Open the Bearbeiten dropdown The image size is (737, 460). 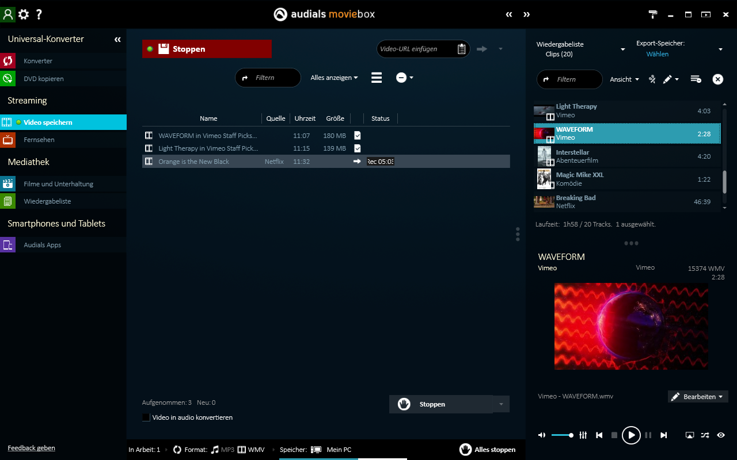coord(698,397)
